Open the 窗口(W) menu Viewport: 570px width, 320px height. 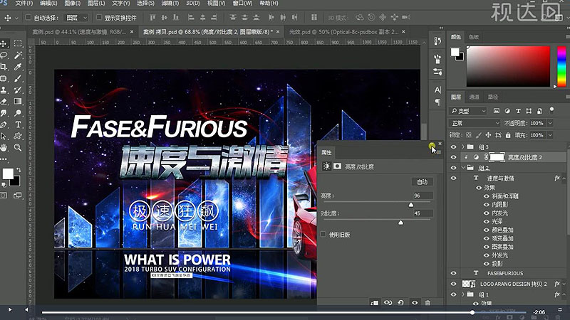(242, 4)
